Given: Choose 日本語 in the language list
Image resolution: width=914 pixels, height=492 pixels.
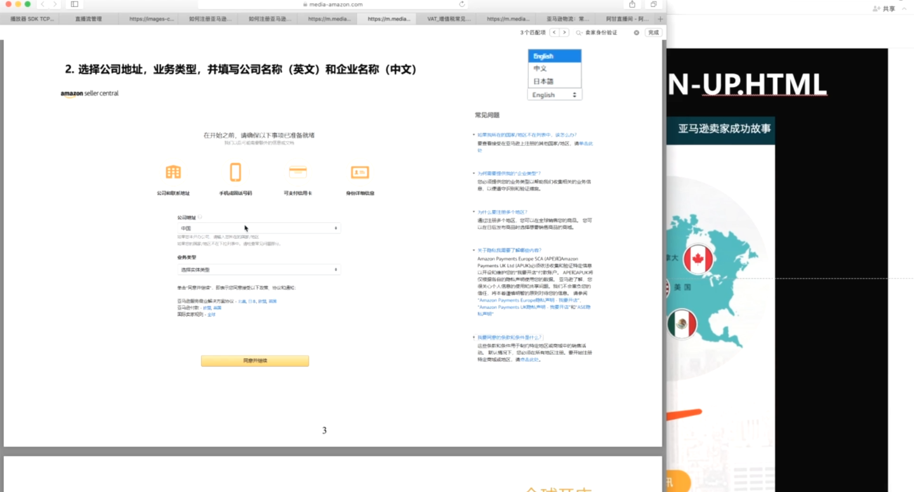Looking at the screenshot, I should tap(555, 81).
